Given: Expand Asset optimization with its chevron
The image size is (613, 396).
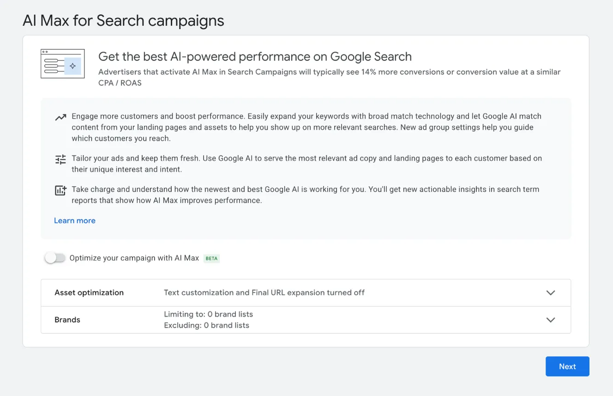Looking at the screenshot, I should (x=550, y=293).
